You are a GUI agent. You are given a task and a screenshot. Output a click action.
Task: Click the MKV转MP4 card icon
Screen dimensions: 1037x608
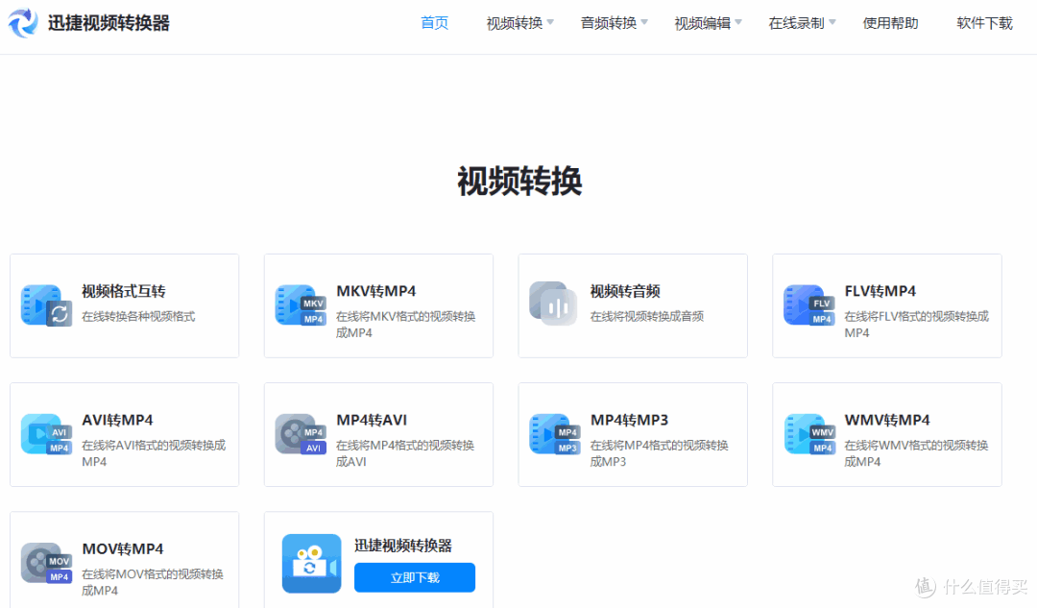pos(301,305)
